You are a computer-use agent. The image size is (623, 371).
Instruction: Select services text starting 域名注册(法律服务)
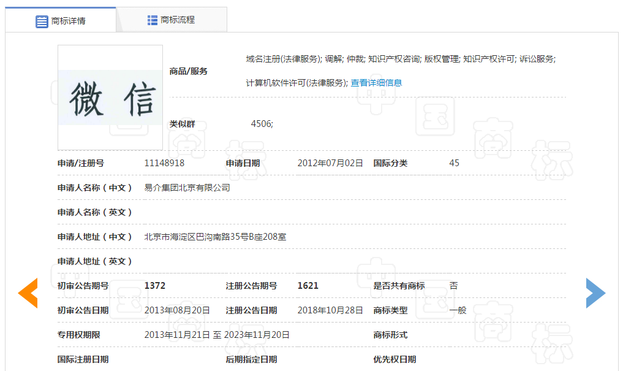(401, 59)
